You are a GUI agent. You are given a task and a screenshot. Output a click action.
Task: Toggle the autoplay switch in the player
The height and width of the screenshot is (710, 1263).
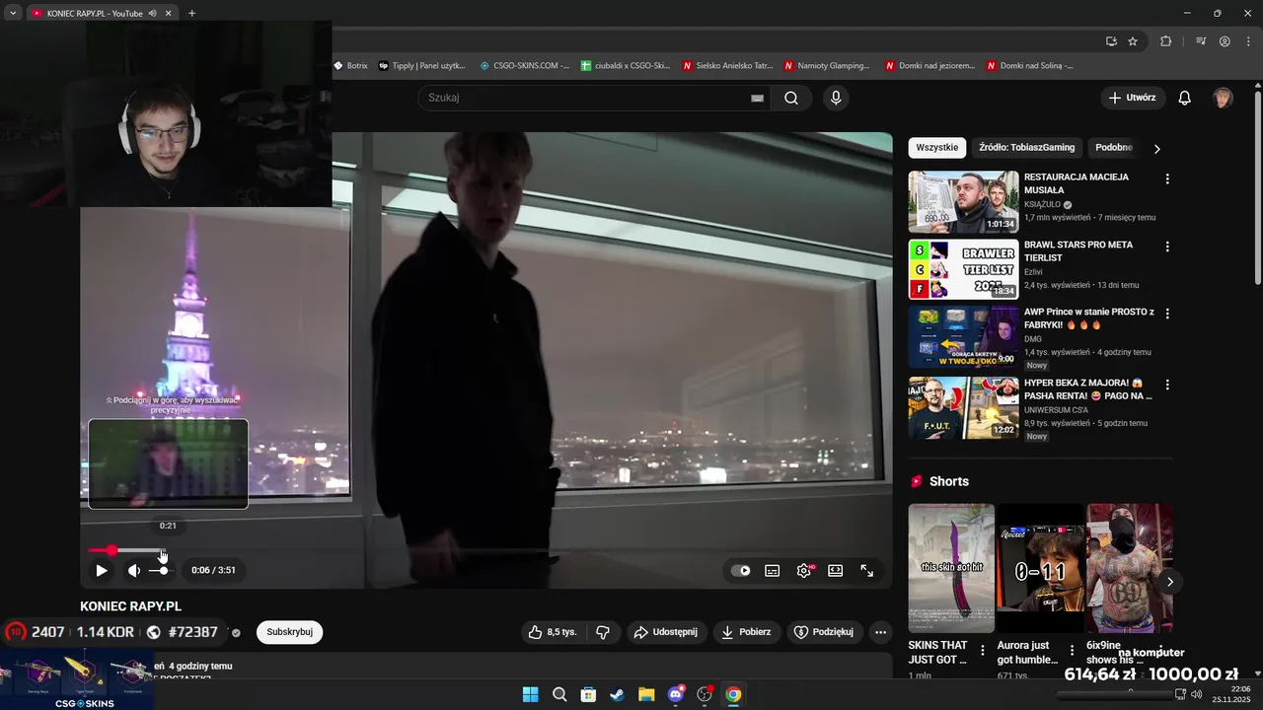pos(740,570)
